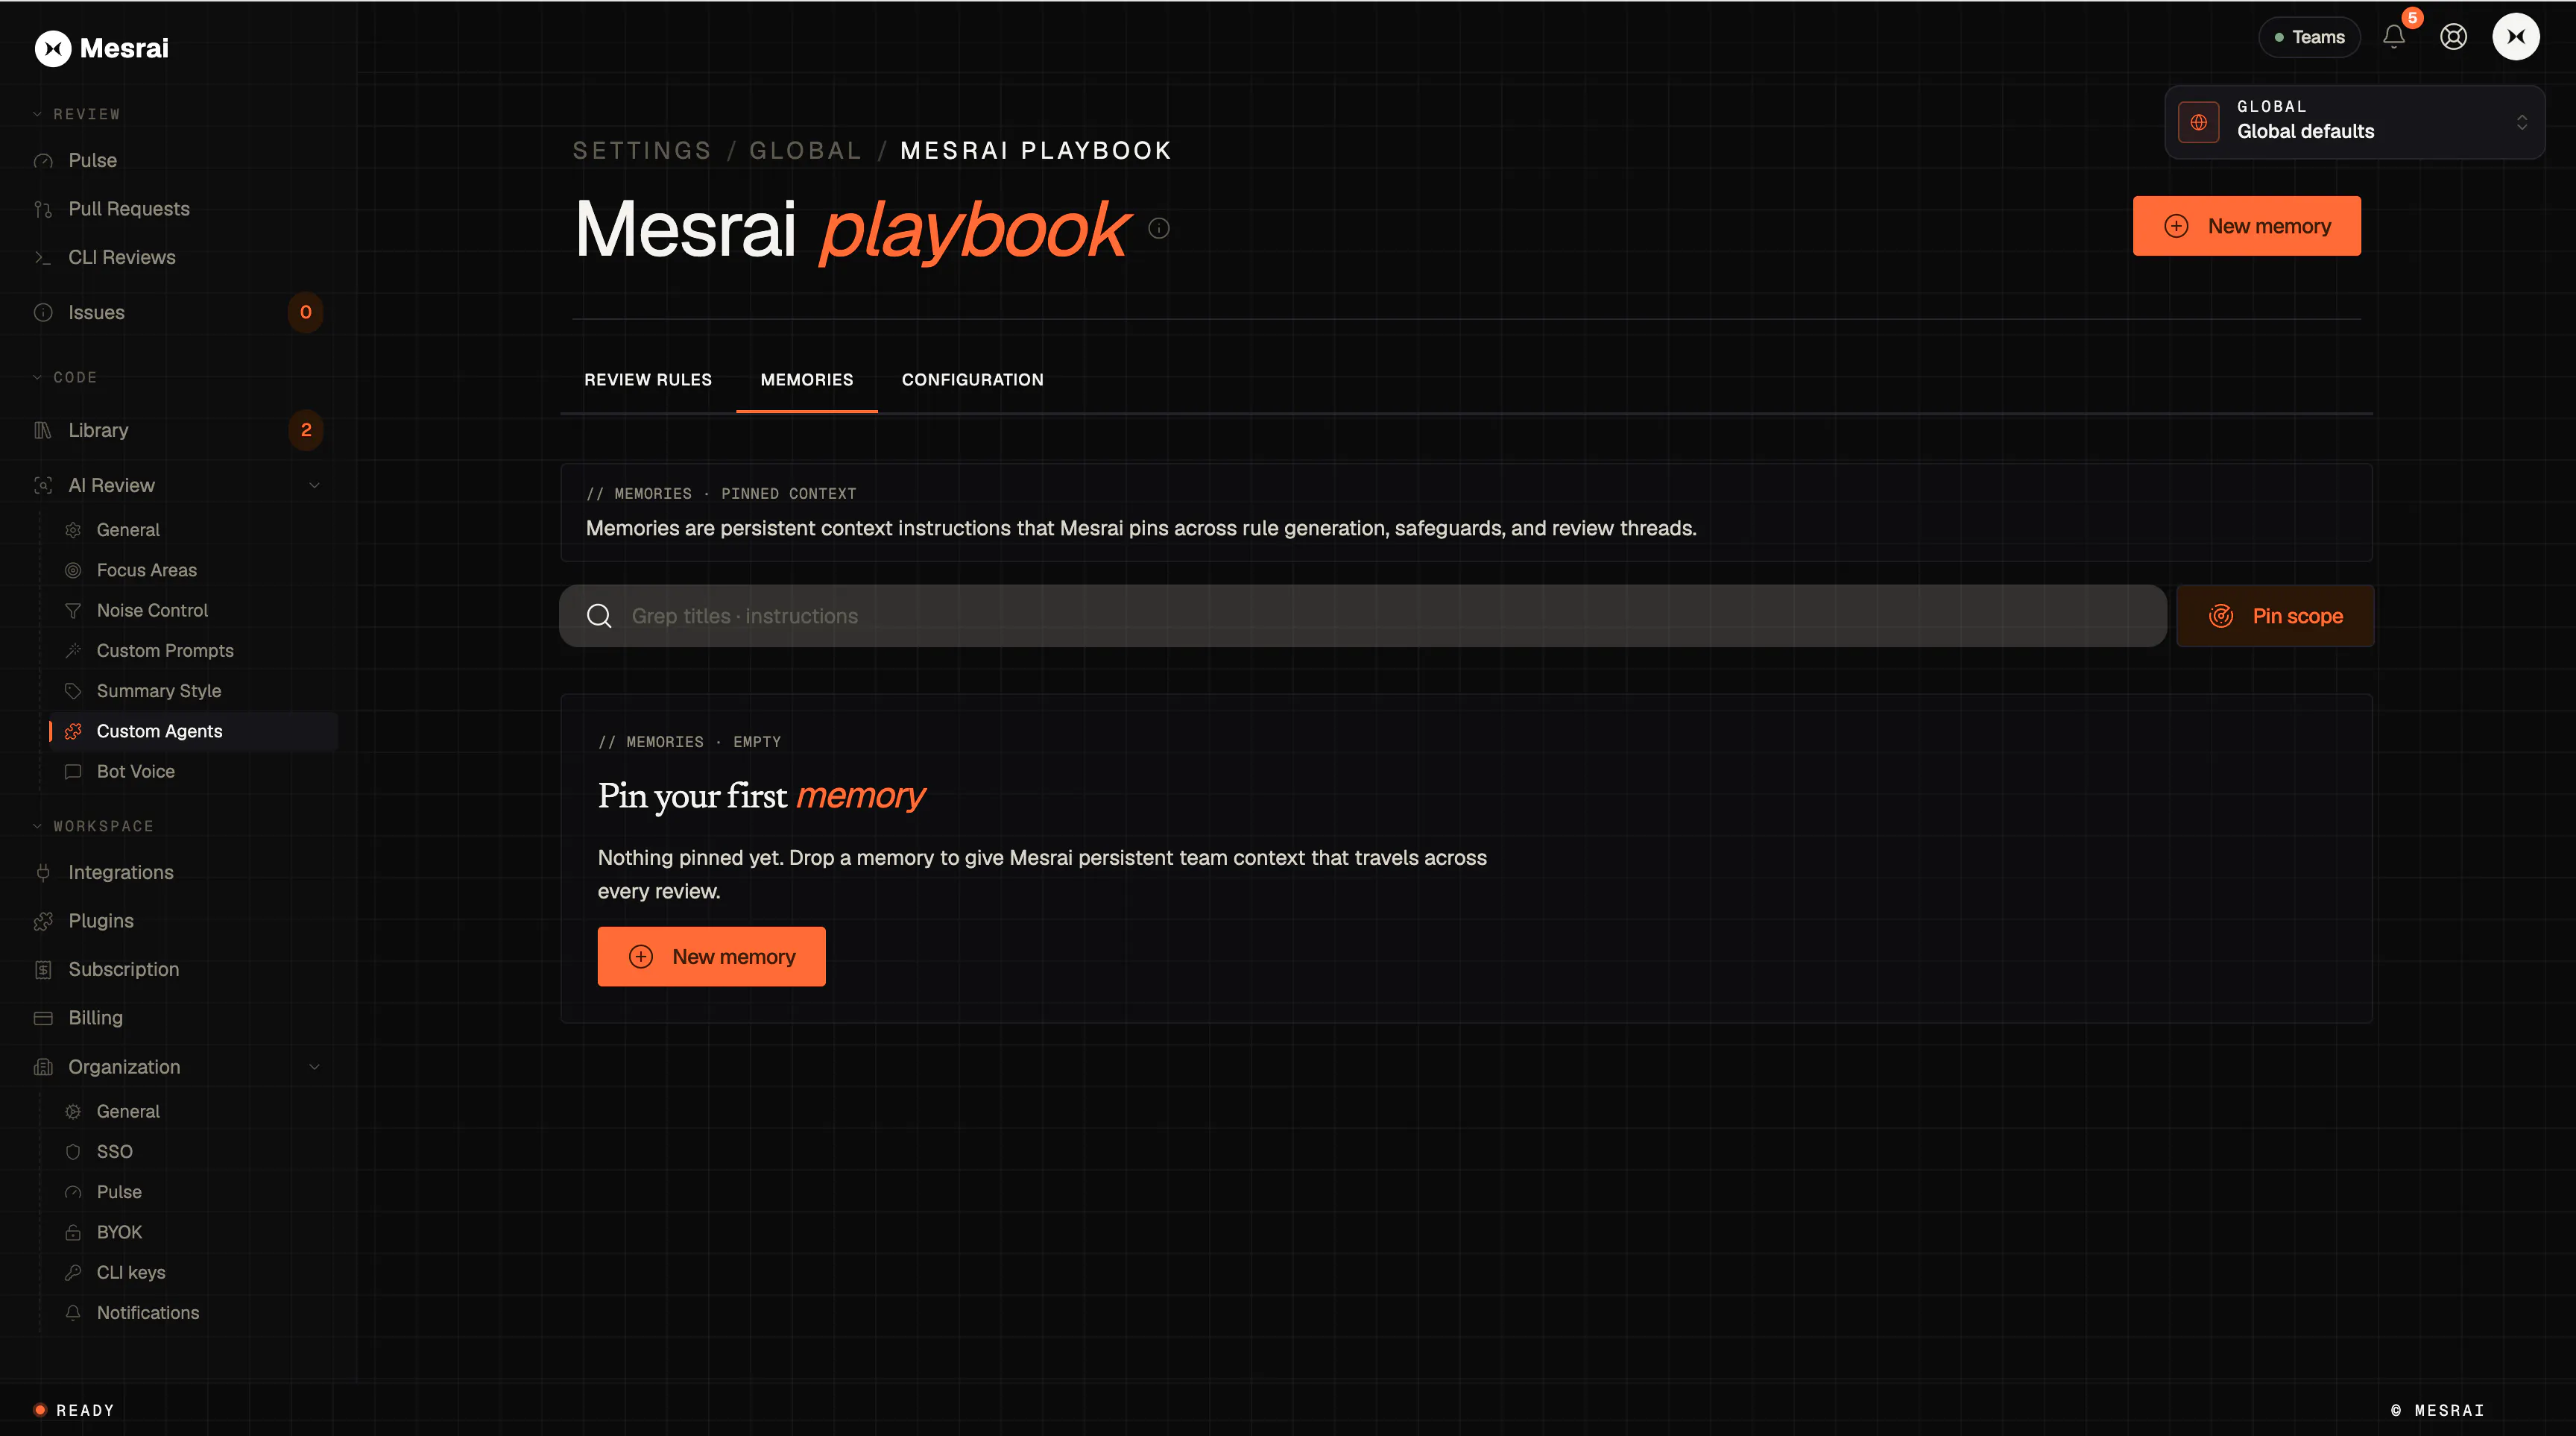The image size is (2576, 1436).
Task: Click the CLI Reviews terminal icon
Action: (x=43, y=258)
